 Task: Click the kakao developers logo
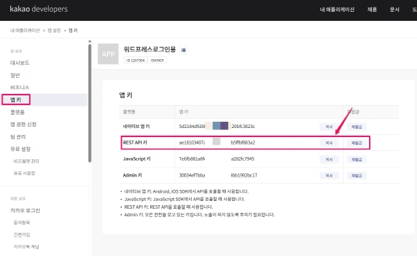(x=39, y=9)
